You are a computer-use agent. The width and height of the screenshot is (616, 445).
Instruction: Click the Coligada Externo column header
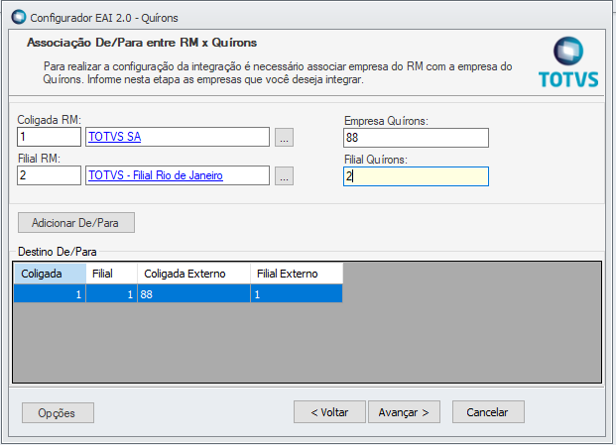(192, 273)
